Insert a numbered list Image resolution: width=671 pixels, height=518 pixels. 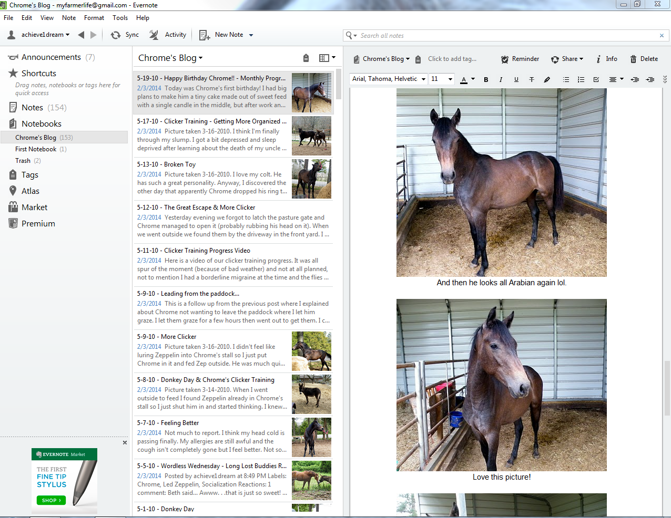point(581,79)
